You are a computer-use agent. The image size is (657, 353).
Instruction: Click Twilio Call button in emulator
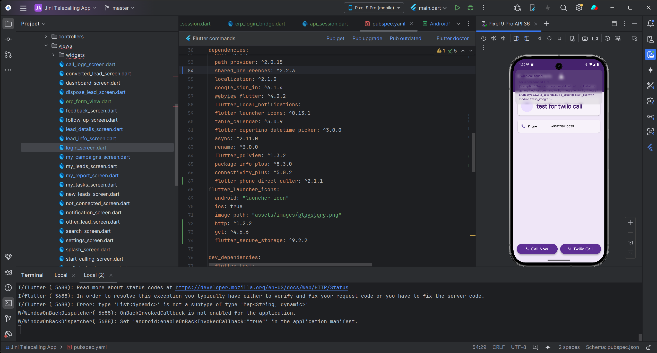(x=580, y=249)
